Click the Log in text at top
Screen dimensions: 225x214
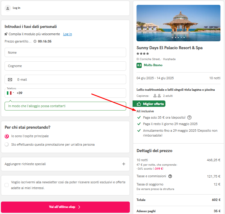tap(16, 8)
